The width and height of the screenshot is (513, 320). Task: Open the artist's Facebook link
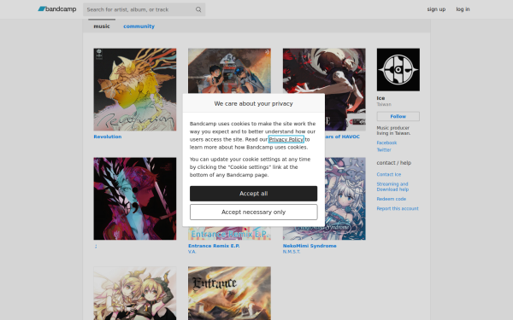point(386,143)
